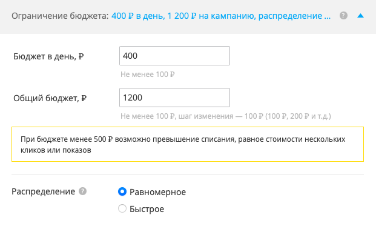Click the Общий бюджет, ₽ label
The height and width of the screenshot is (229, 376).
pos(50,98)
